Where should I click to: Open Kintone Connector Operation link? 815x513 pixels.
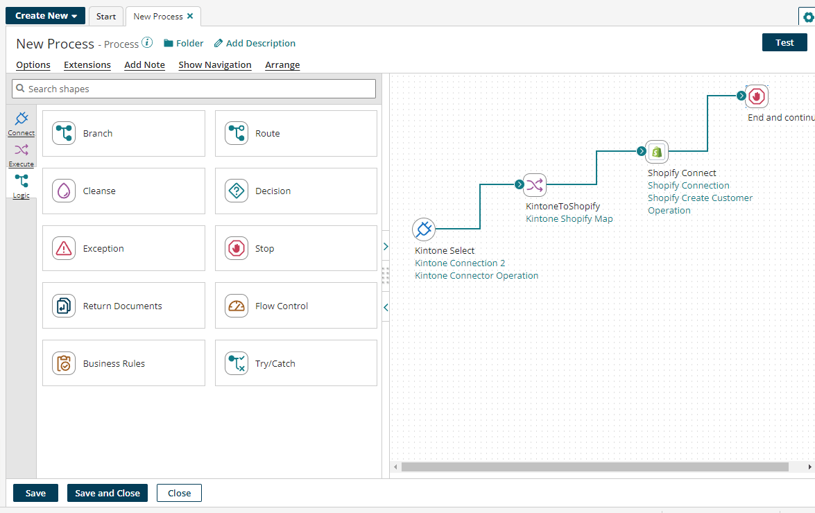click(477, 276)
